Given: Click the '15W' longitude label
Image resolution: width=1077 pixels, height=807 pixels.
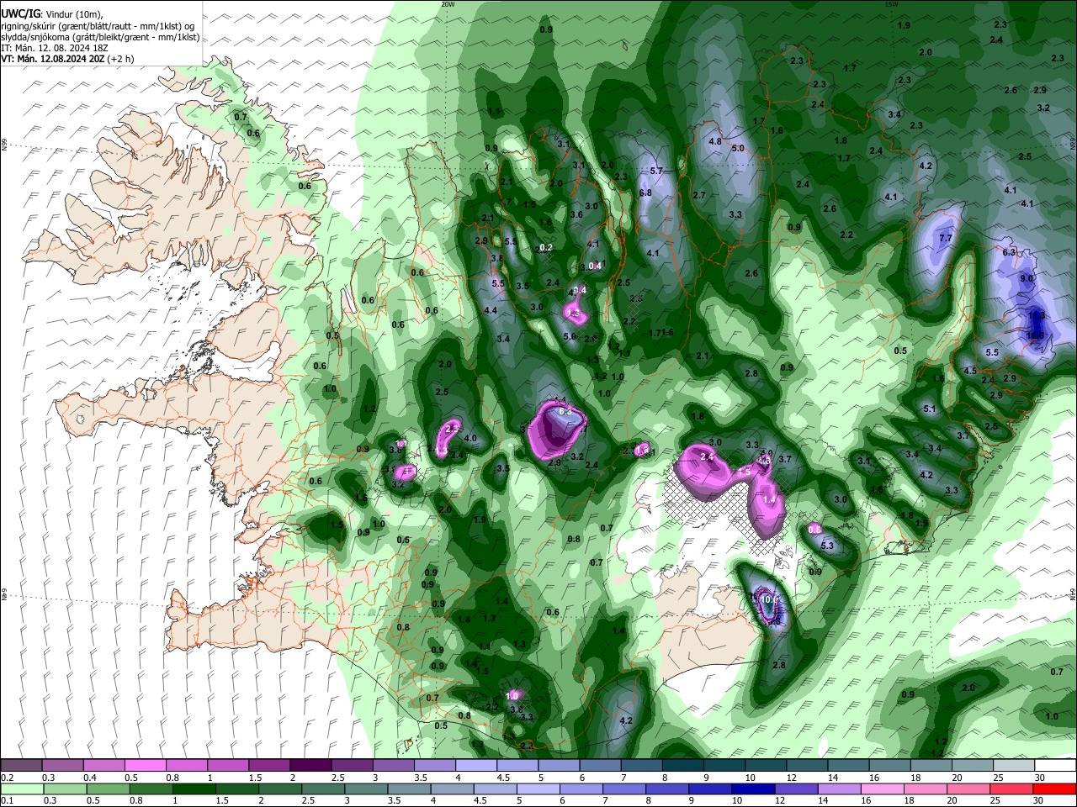Looking at the screenshot, I should click(x=891, y=4).
